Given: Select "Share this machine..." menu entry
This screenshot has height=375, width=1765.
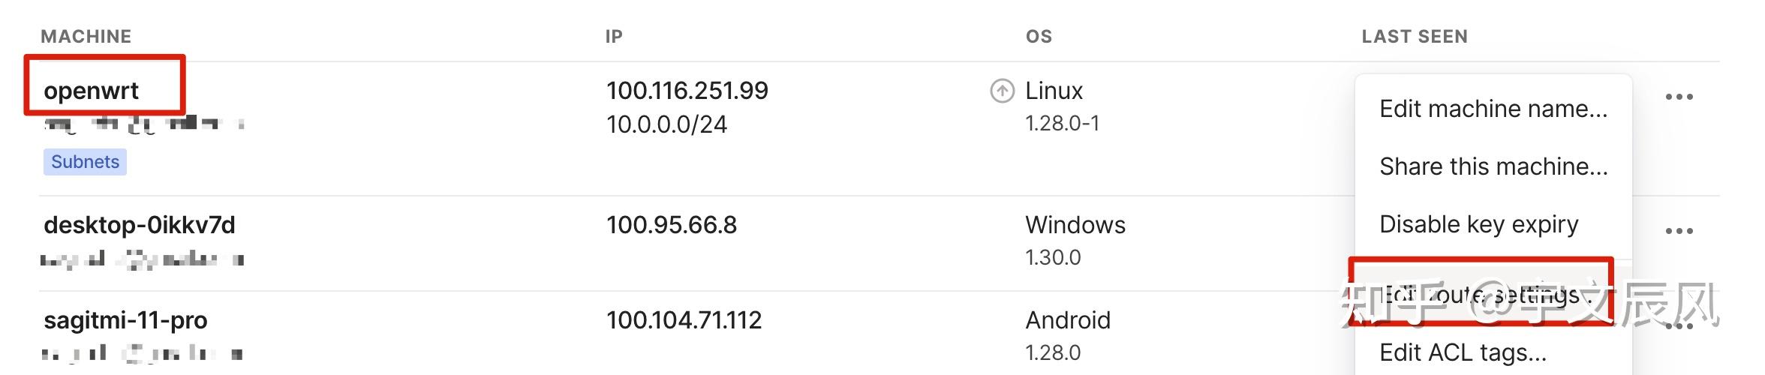Looking at the screenshot, I should (x=1493, y=166).
